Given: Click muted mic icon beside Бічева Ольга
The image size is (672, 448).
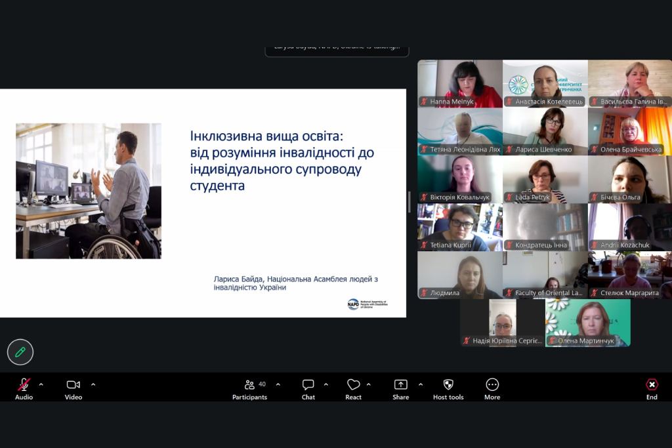Looking at the screenshot, I should (595, 197).
